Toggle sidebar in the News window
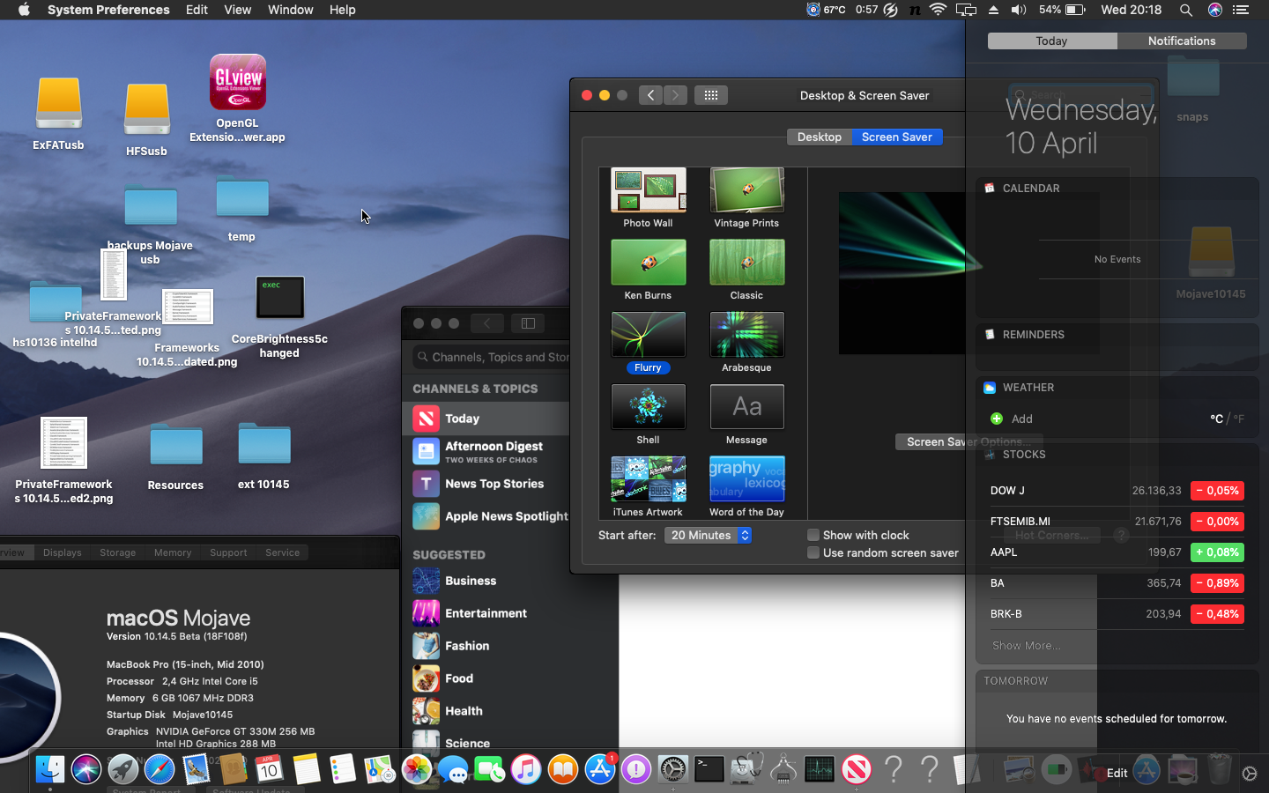 pyautogui.click(x=528, y=323)
